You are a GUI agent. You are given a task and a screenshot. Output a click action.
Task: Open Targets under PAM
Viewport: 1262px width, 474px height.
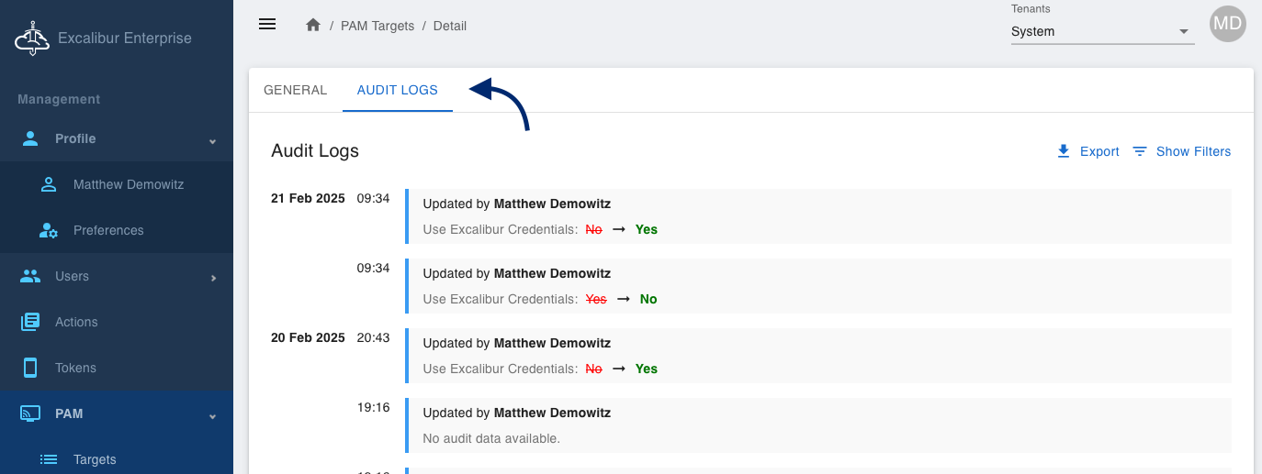click(95, 459)
